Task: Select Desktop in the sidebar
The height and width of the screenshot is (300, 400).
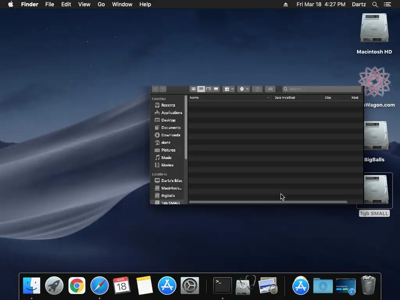Action: pos(167,120)
